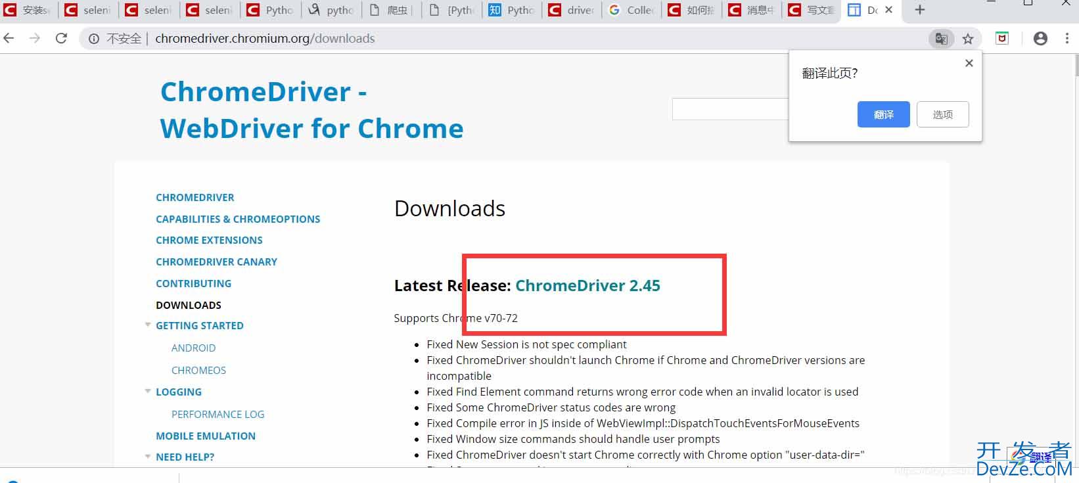Click the Downloads page heading

pyautogui.click(x=449, y=208)
